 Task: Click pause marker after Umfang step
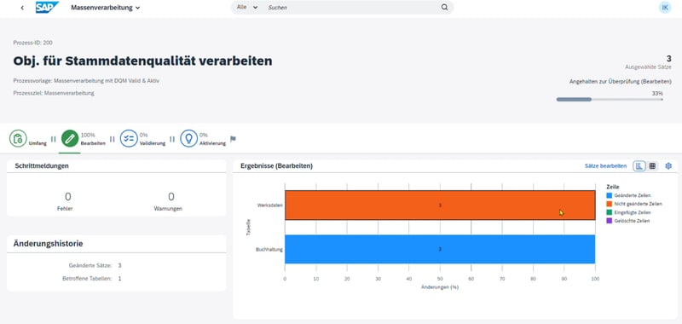[54, 139]
